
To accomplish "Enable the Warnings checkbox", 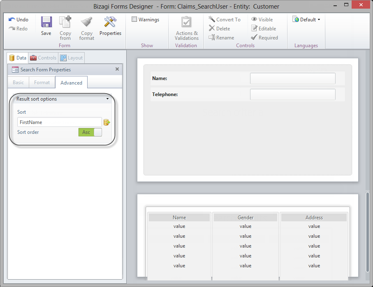I will pyautogui.click(x=134, y=19).
